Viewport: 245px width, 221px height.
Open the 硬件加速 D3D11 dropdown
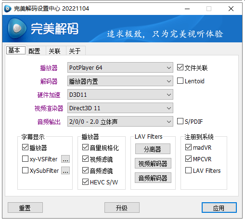click(x=120, y=94)
